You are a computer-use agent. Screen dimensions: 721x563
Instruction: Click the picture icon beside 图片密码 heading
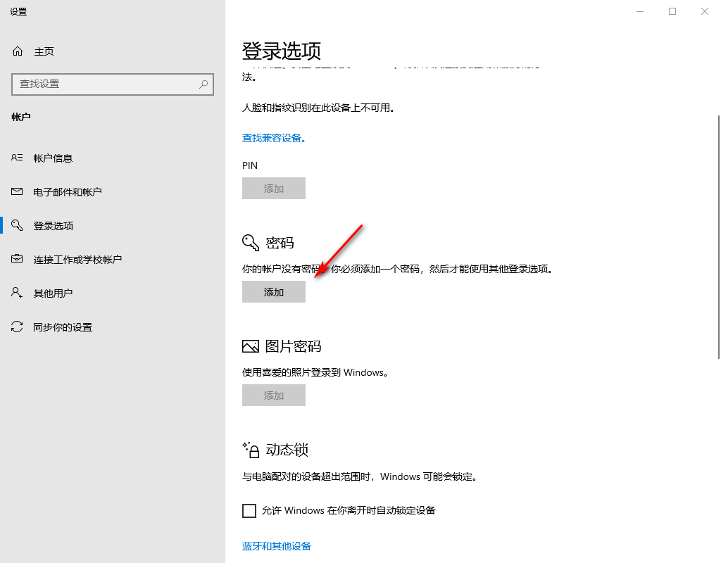(251, 346)
